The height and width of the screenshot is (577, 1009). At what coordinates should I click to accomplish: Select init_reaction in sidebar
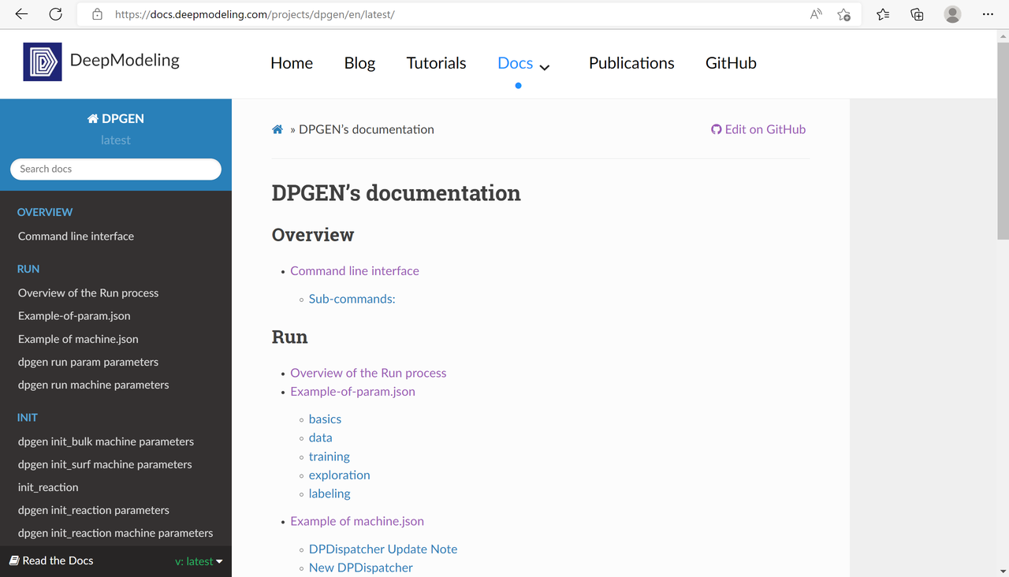click(x=48, y=487)
